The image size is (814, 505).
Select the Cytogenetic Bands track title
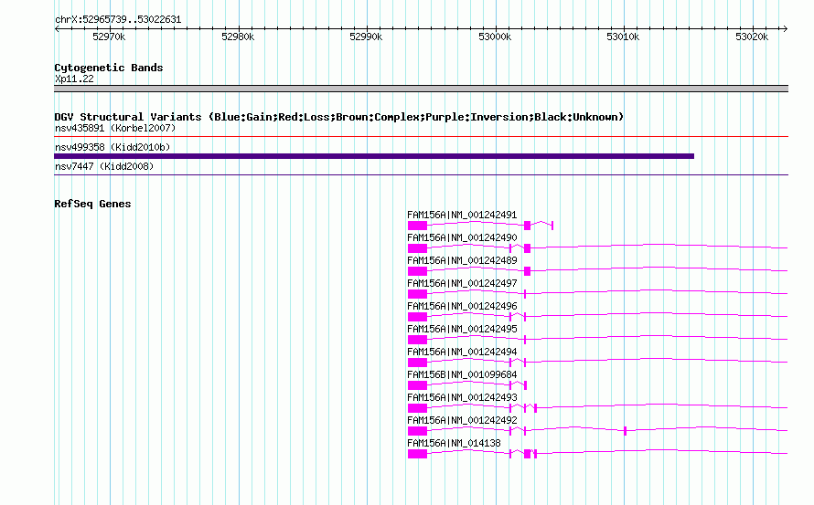pos(109,68)
